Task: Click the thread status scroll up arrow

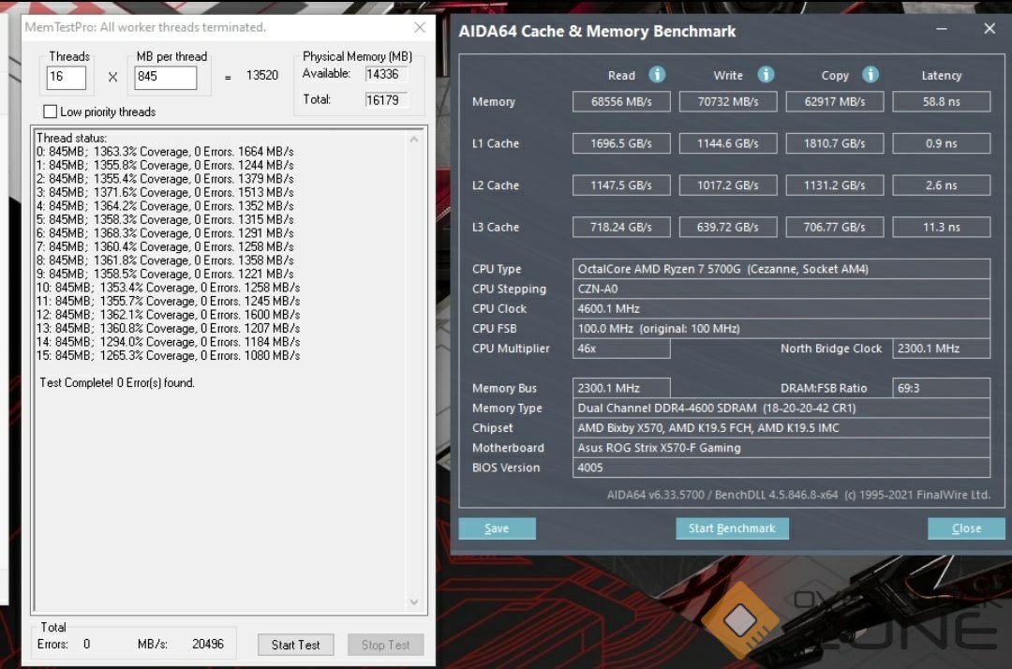Action: 414,140
